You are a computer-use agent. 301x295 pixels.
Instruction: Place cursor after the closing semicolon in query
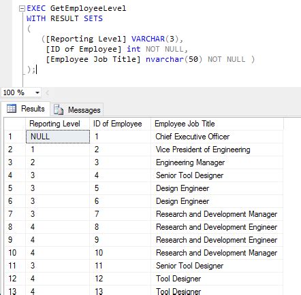coord(36,69)
